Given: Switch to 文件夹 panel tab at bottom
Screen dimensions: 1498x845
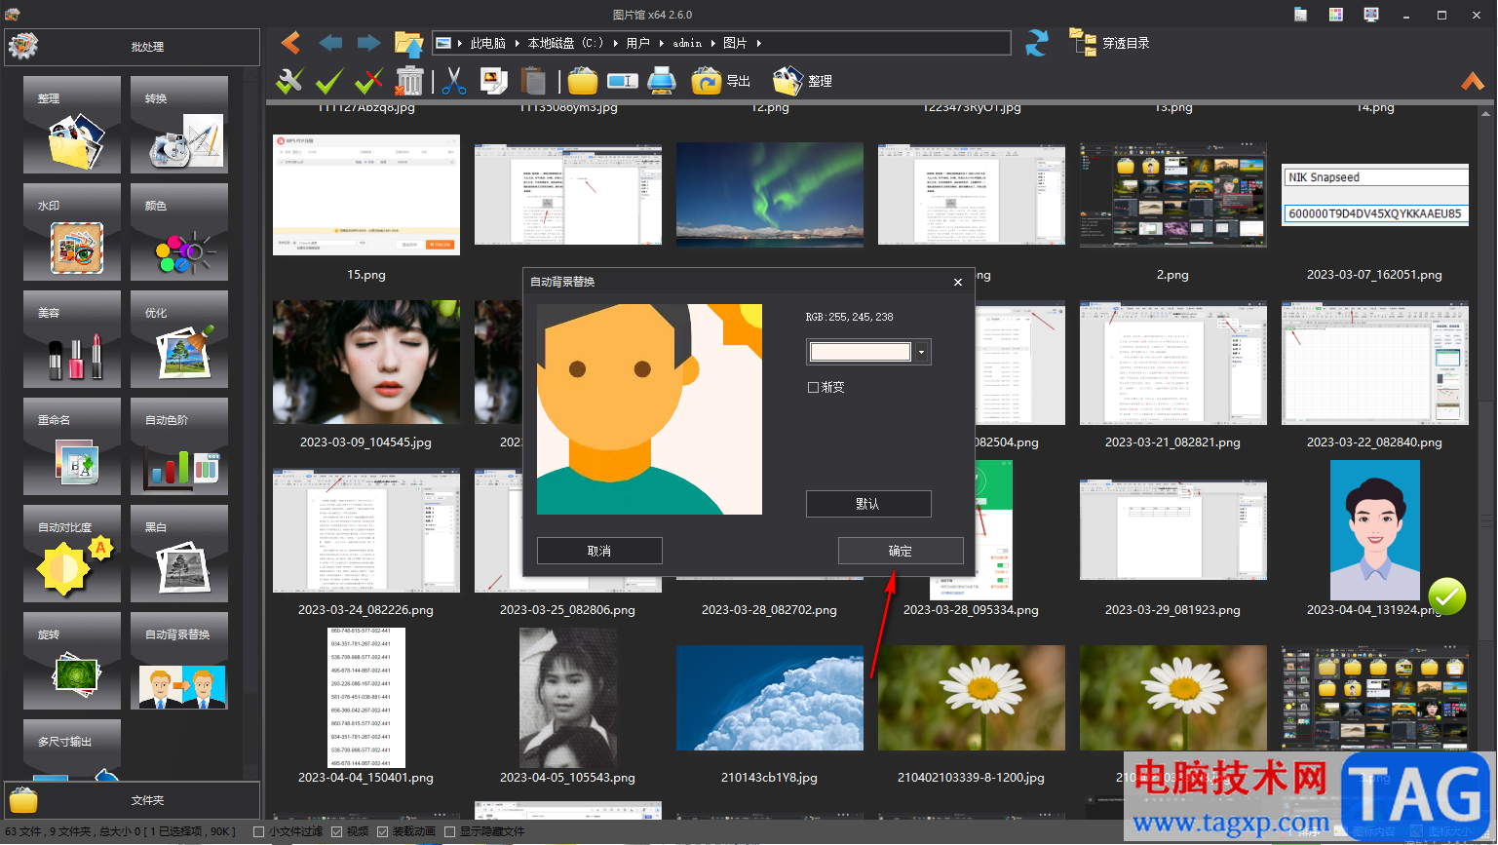Looking at the screenshot, I should pyautogui.click(x=133, y=800).
